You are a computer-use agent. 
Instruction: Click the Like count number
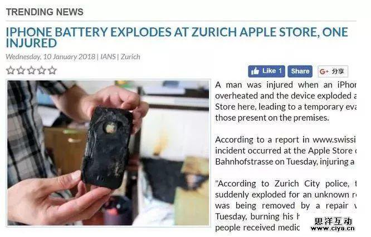pyautogui.click(x=280, y=71)
